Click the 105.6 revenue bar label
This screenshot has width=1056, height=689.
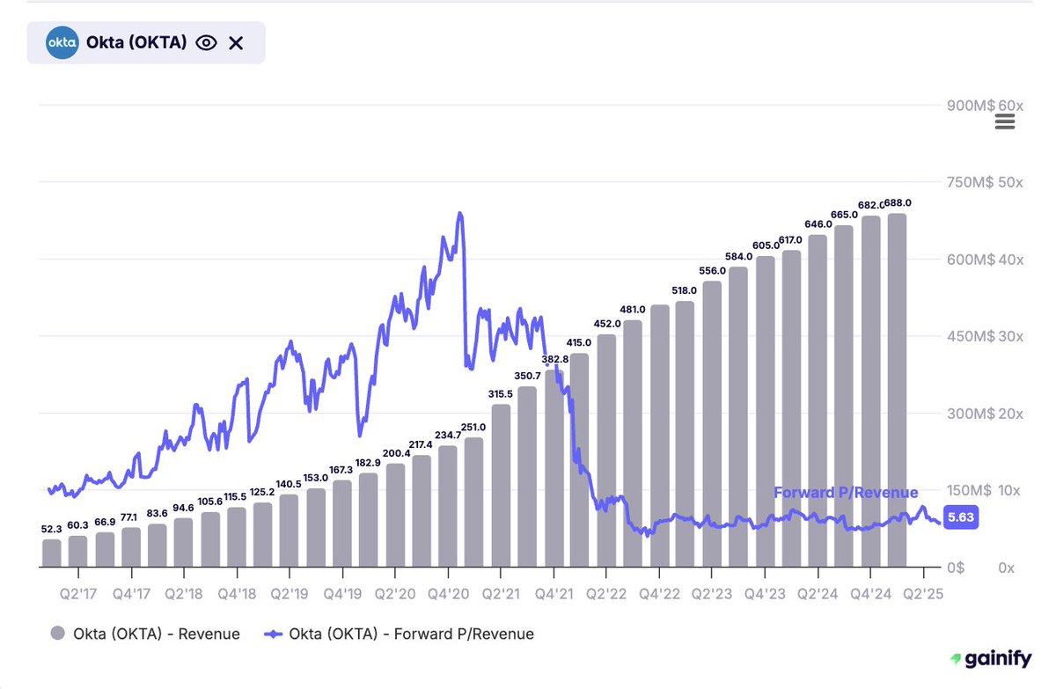pyautogui.click(x=210, y=502)
